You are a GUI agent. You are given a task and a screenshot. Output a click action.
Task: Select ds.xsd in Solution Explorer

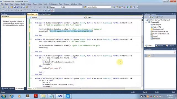155,36
